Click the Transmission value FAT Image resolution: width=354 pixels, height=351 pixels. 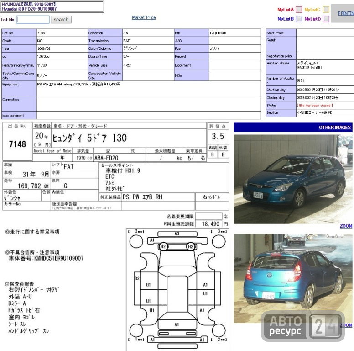[126, 41]
